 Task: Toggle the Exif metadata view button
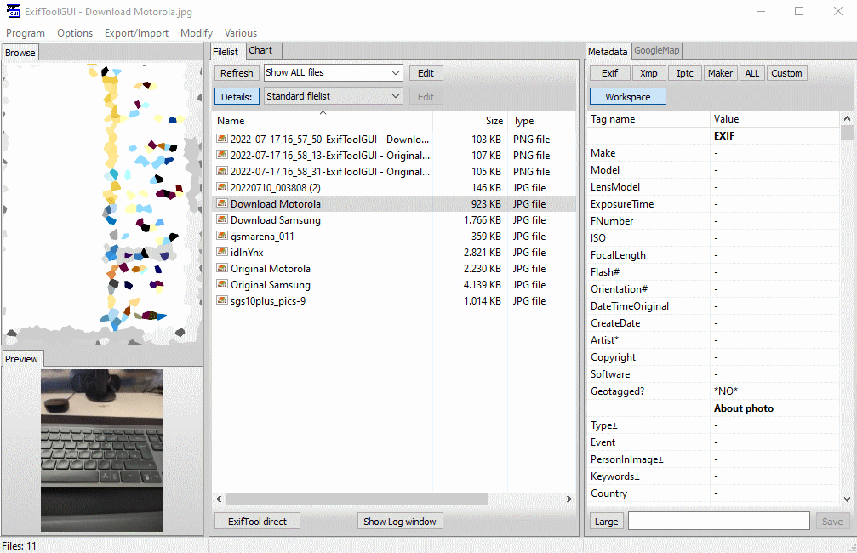(609, 73)
